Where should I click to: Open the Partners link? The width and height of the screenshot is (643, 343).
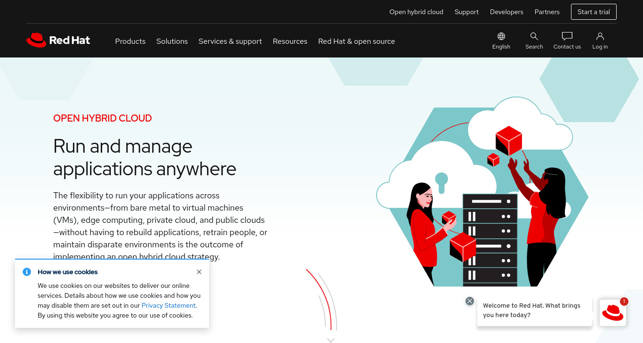547,12
